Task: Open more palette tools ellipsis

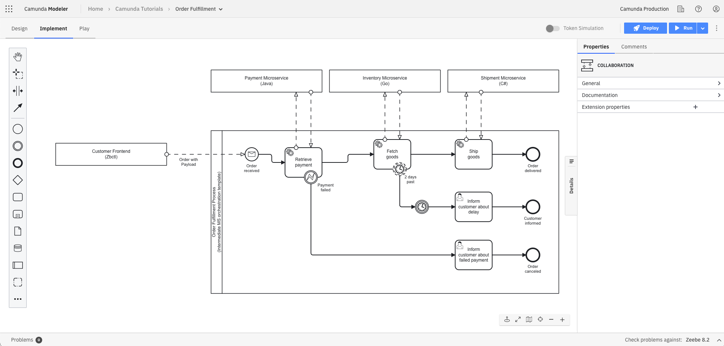Action: click(18, 299)
